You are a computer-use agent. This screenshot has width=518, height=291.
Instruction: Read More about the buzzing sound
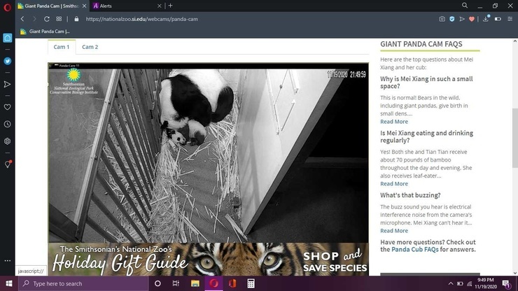pos(394,231)
